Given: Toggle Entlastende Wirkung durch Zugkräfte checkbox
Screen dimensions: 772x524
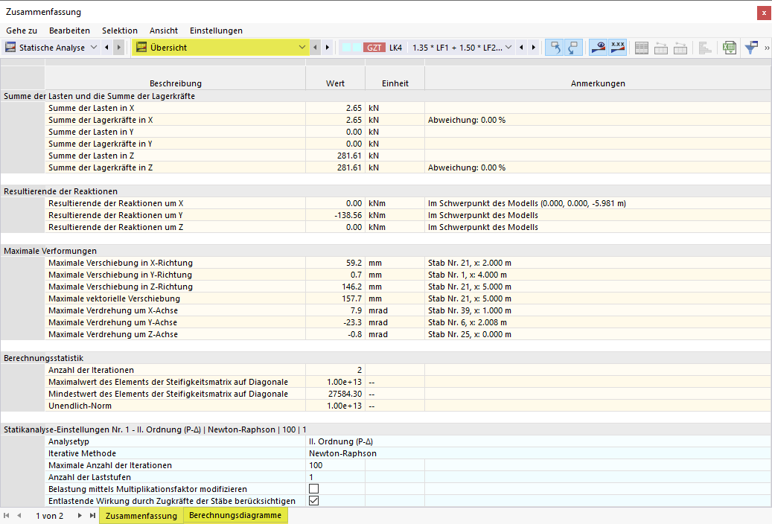Looking at the screenshot, I should point(313,500).
